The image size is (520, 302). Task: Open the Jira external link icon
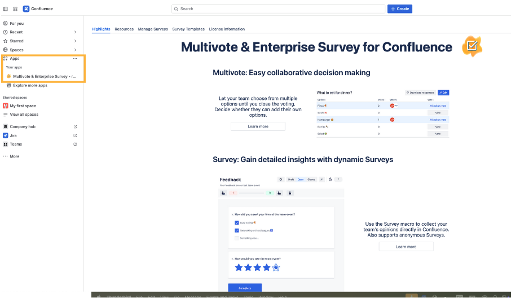tap(75, 135)
